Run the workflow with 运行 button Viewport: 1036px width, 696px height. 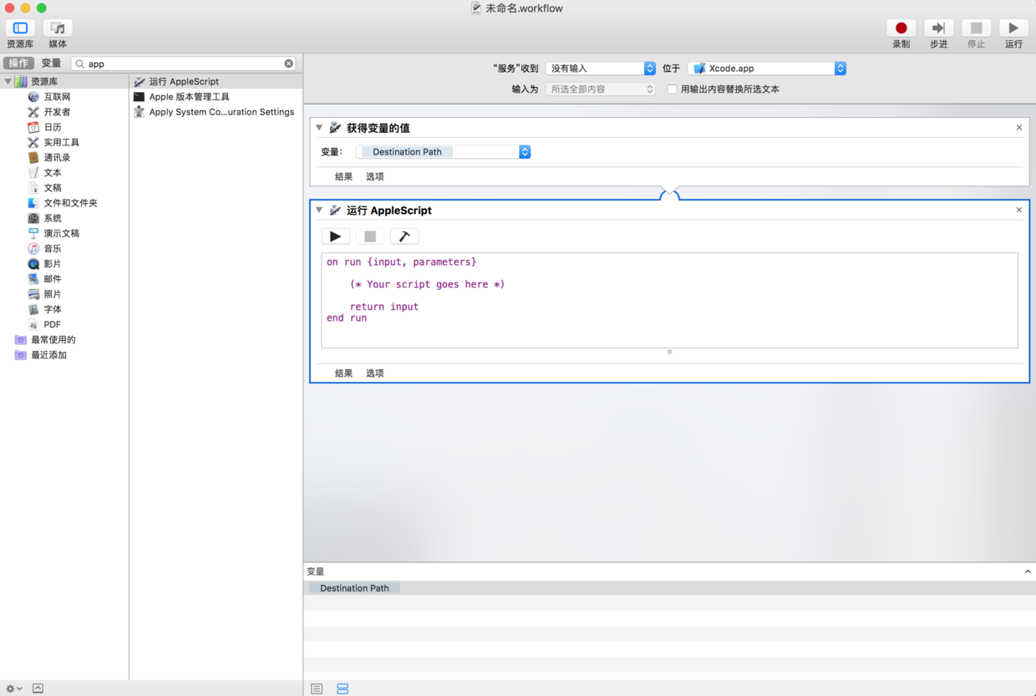tap(1013, 28)
